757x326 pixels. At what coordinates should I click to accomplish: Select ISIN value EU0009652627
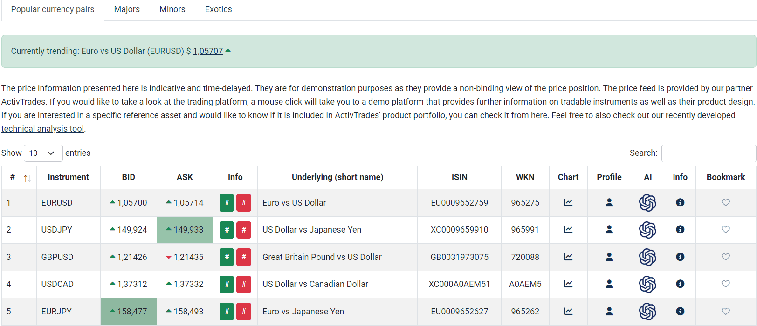coord(459,312)
